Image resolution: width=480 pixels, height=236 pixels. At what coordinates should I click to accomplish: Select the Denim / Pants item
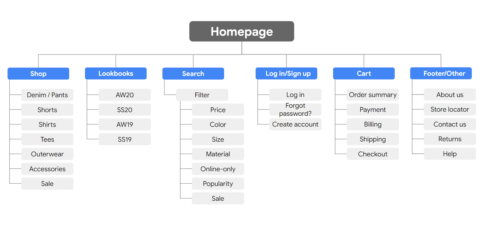coord(47,95)
